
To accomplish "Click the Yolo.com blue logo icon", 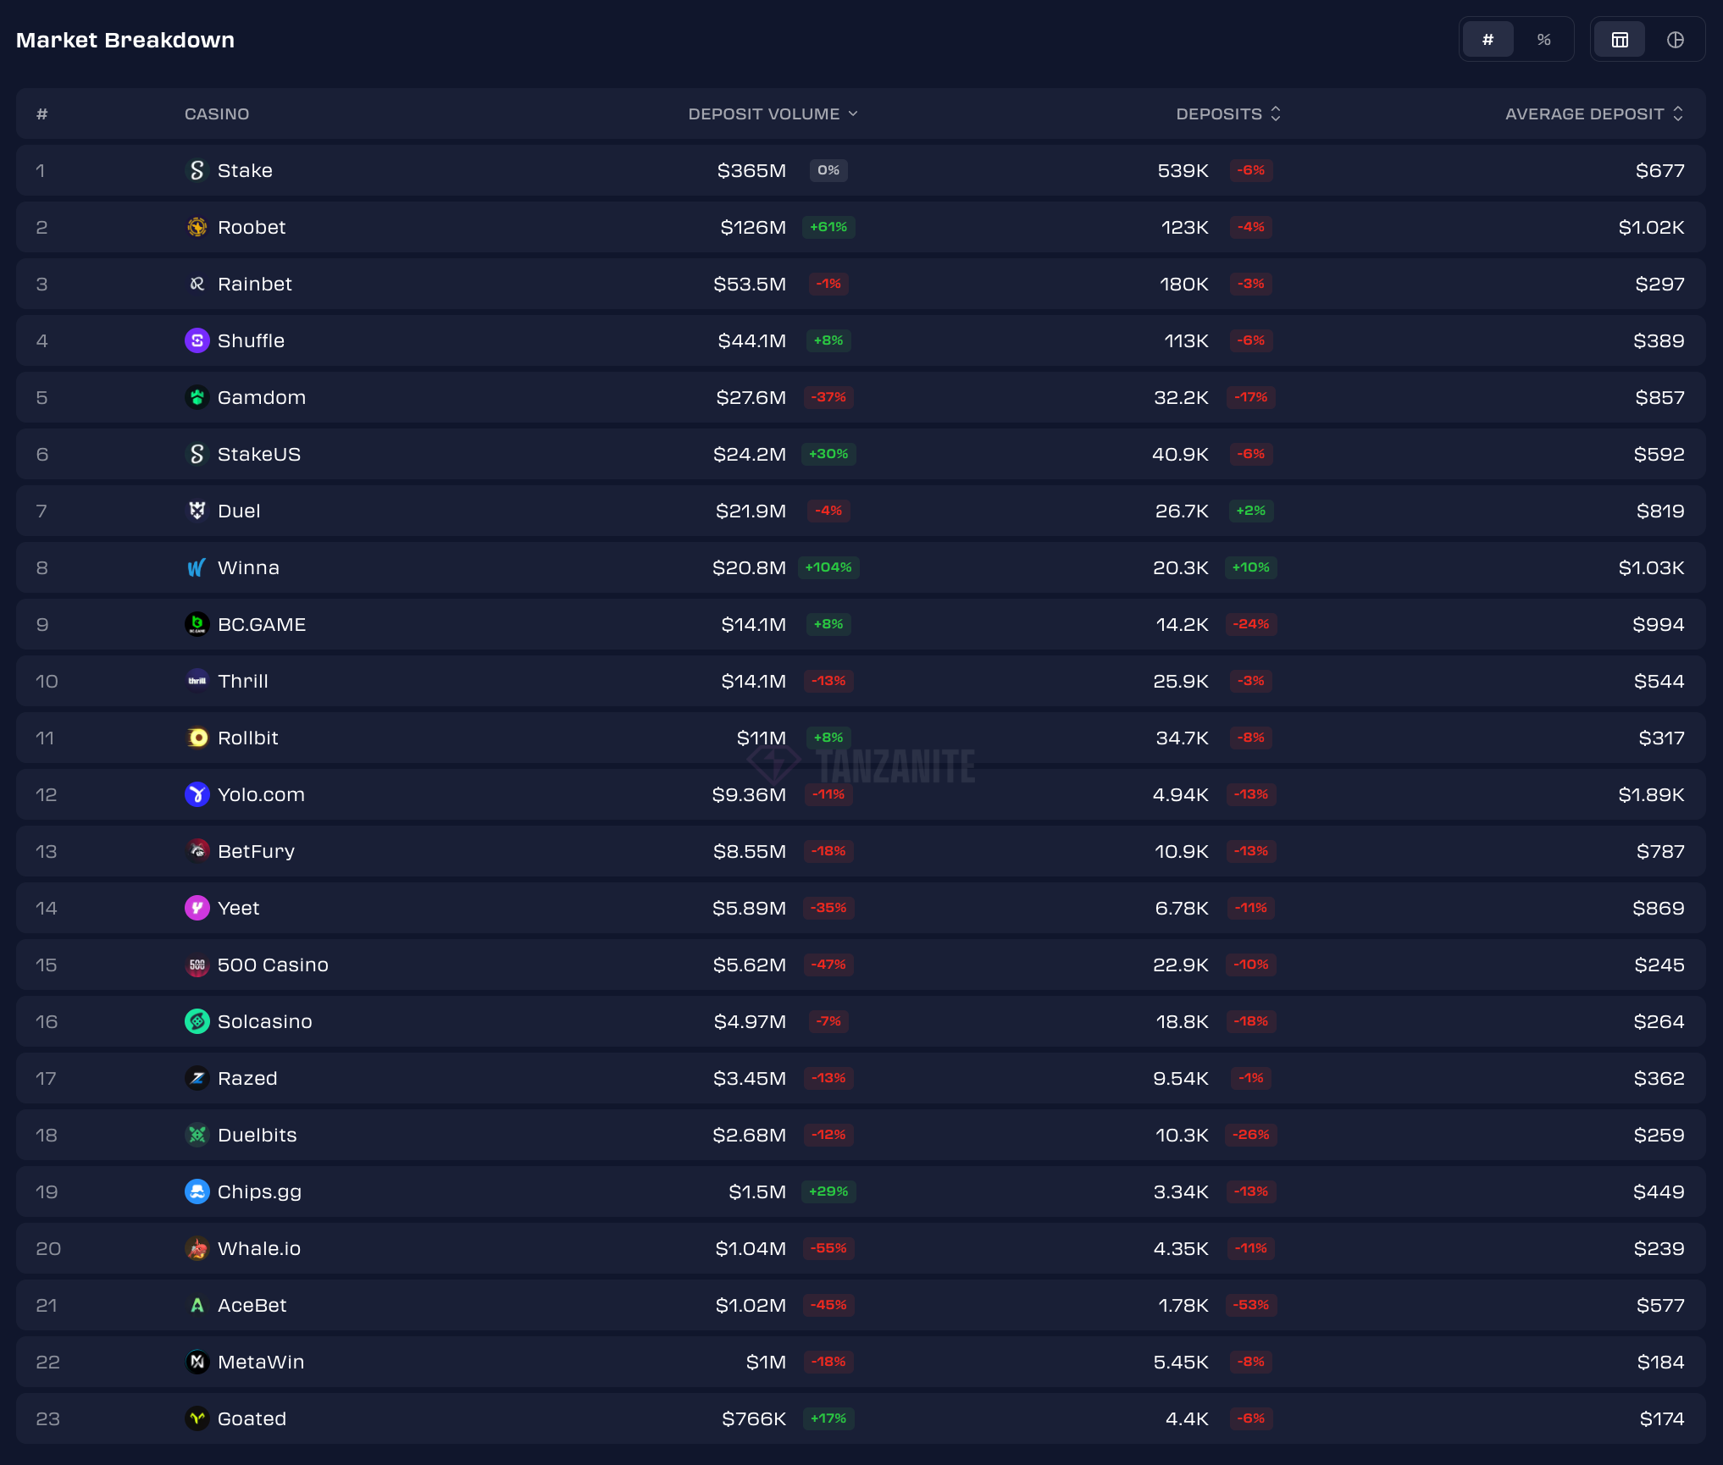I will pyautogui.click(x=197, y=794).
